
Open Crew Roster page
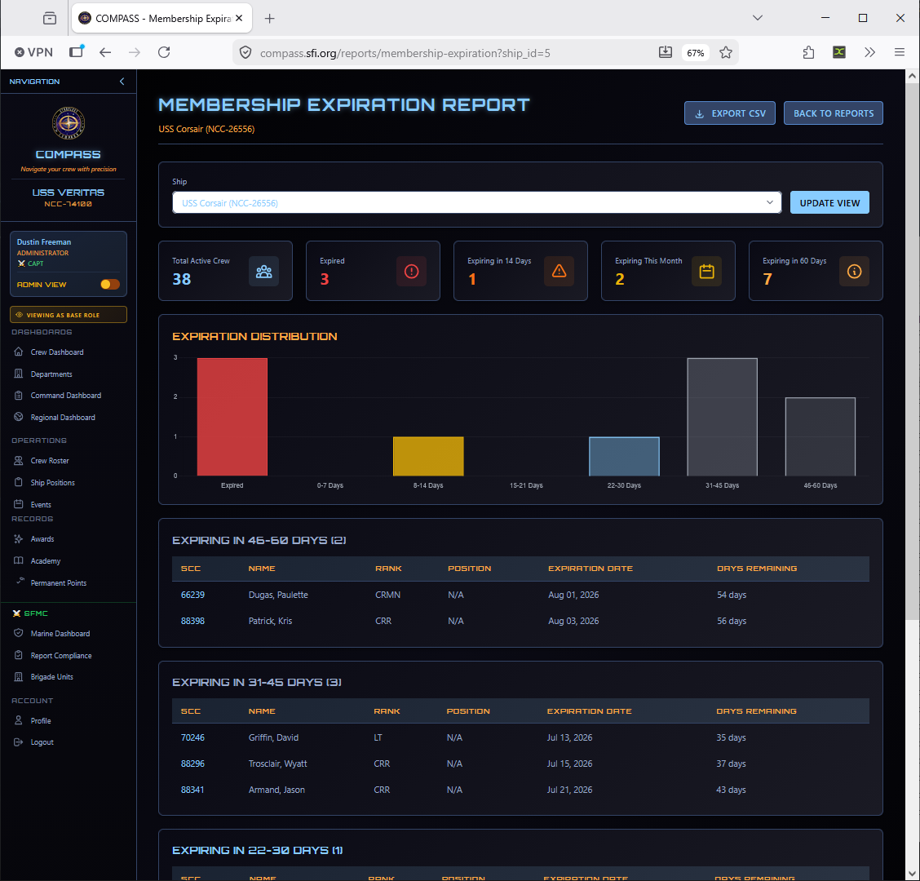[50, 461]
